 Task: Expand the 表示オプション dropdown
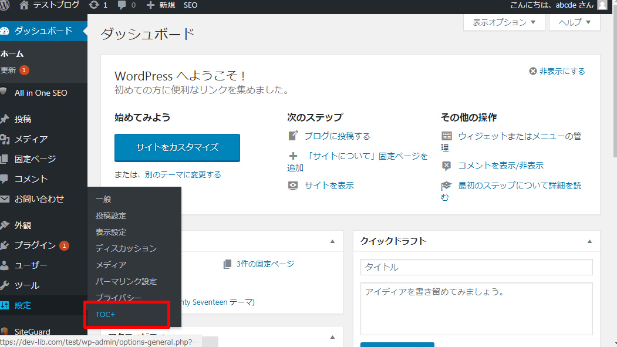(x=504, y=22)
